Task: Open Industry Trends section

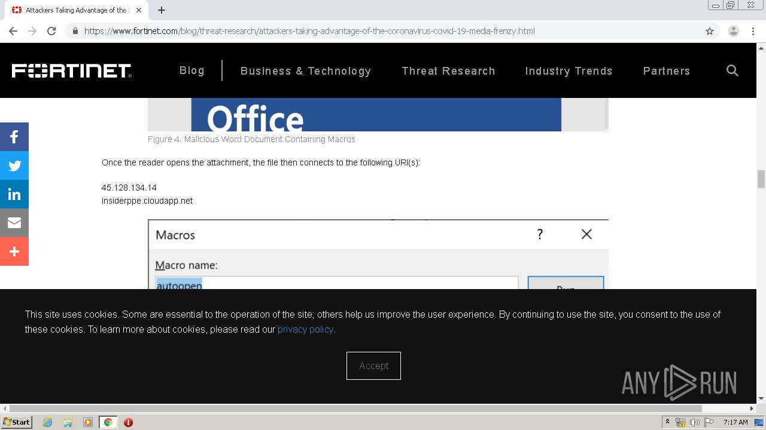Action: [x=569, y=71]
